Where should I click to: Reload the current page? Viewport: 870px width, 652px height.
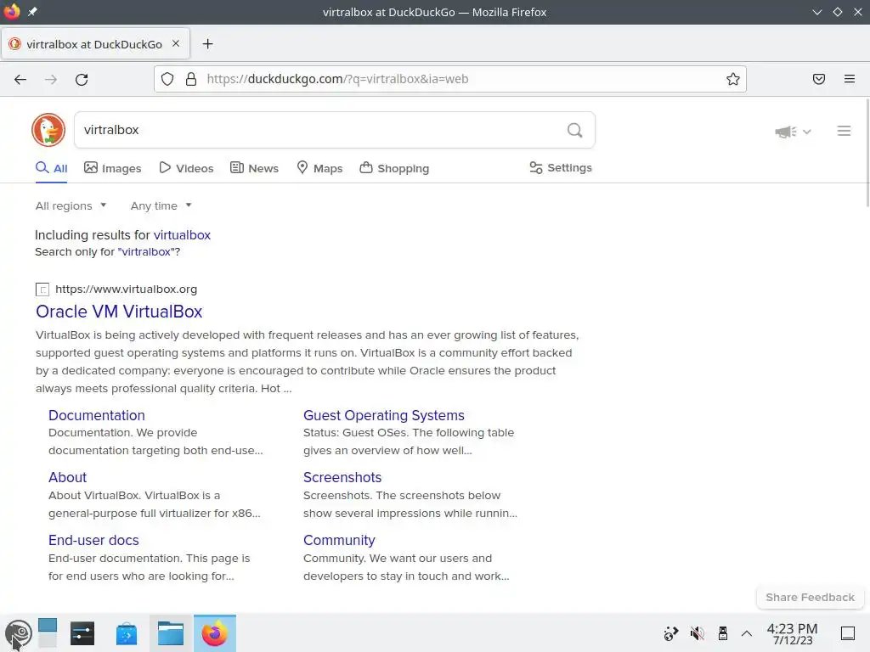(x=82, y=79)
